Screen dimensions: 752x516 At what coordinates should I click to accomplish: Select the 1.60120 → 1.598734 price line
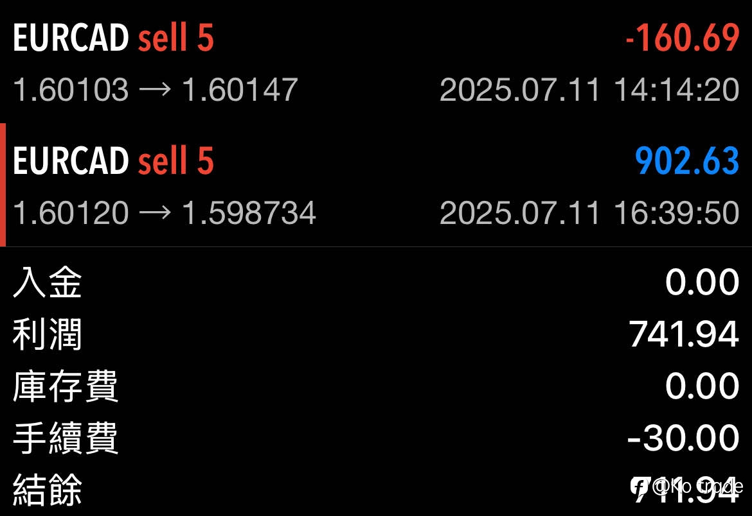click(x=165, y=212)
